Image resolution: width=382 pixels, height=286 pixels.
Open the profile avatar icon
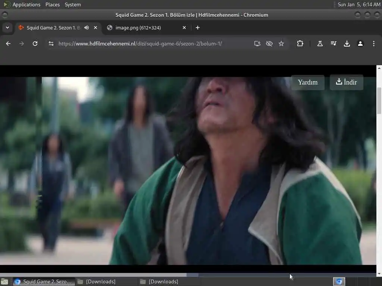coord(360,44)
